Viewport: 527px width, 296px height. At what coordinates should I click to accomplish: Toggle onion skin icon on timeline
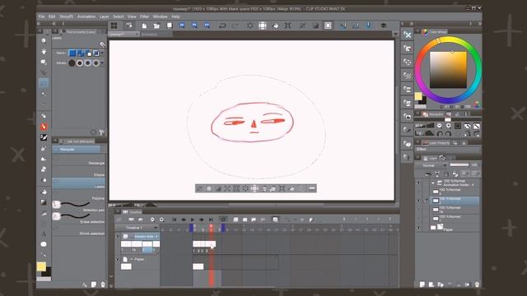pyautogui.click(x=275, y=220)
